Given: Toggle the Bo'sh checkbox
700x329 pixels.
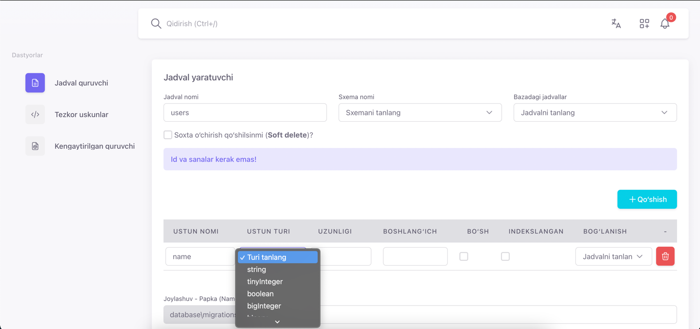Looking at the screenshot, I should click(x=464, y=256).
